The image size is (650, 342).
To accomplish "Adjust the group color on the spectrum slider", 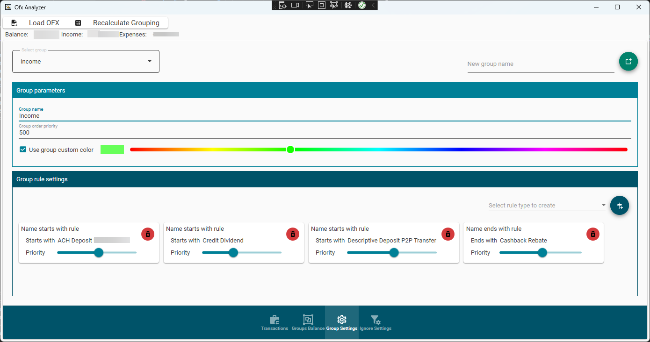I will coord(290,149).
